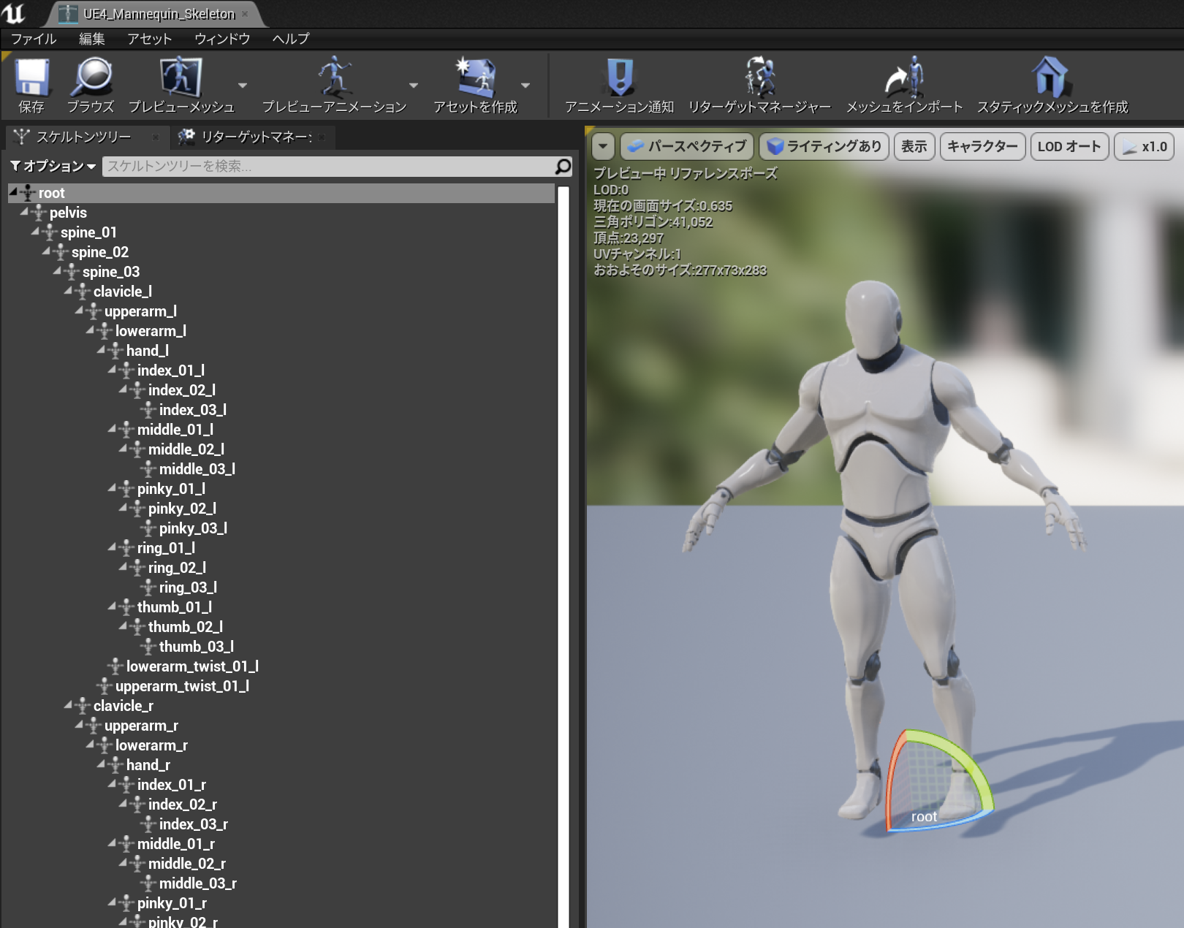Open the ファイル menu
The height and width of the screenshot is (928, 1184).
pyautogui.click(x=34, y=39)
